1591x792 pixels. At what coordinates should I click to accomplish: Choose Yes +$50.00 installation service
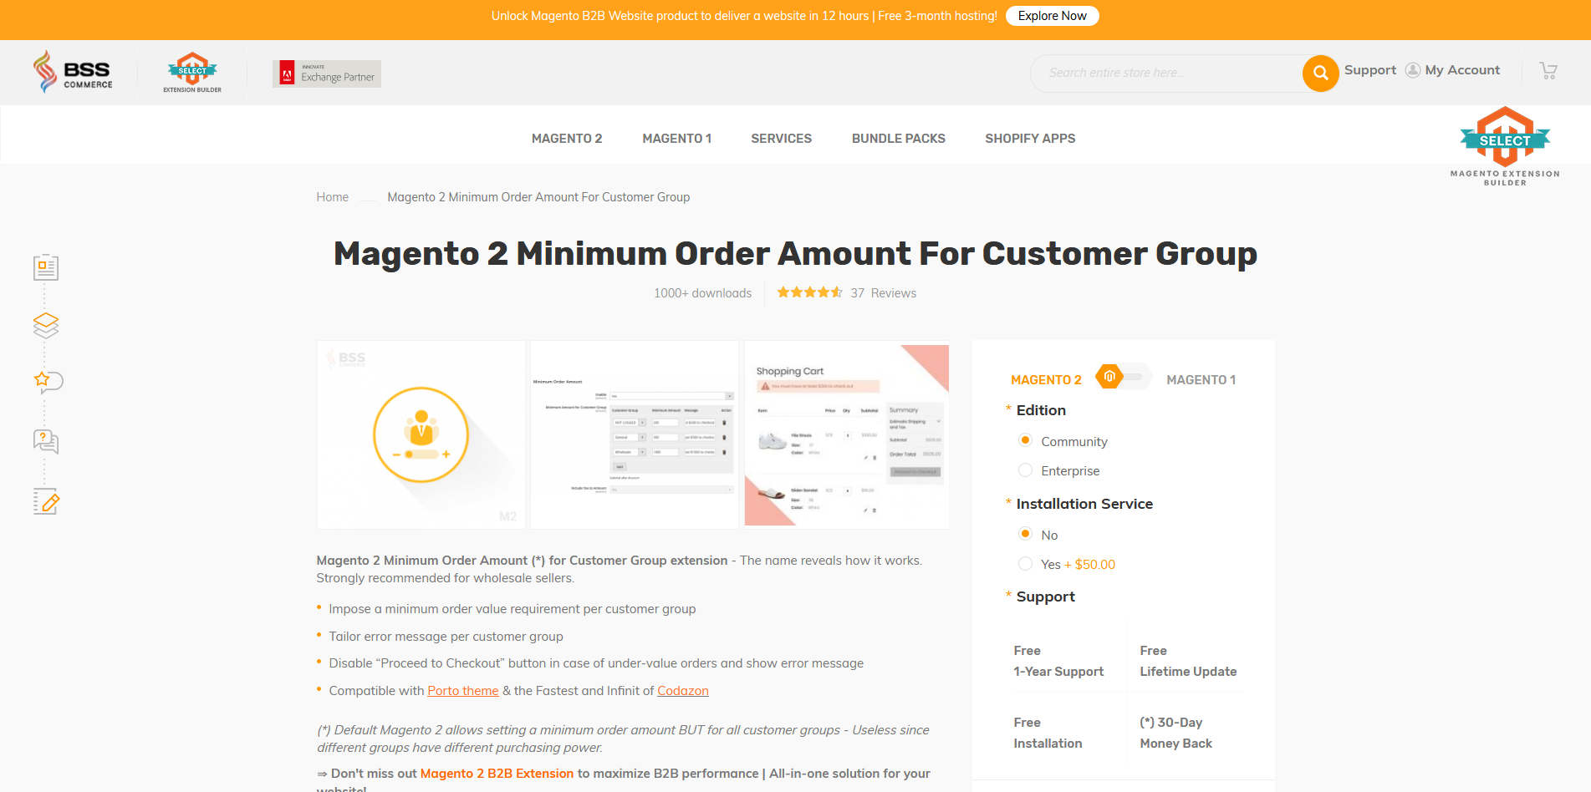[x=1025, y=563]
